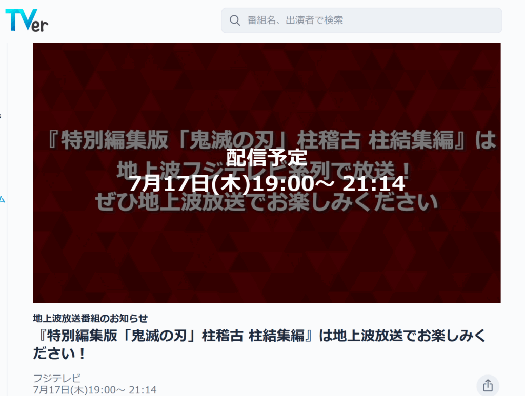Open the share icon below the player
This screenshot has height=396, width=525.
(488, 385)
